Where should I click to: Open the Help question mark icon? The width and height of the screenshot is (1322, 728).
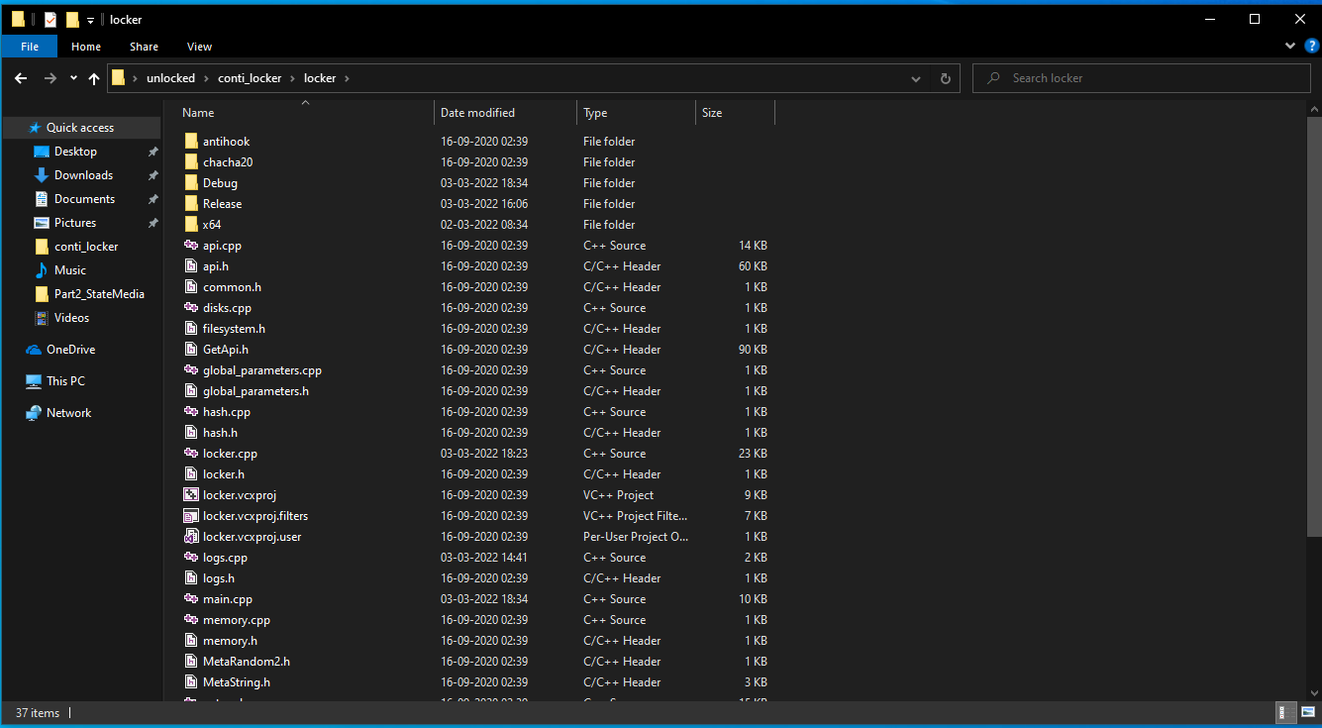click(1311, 46)
